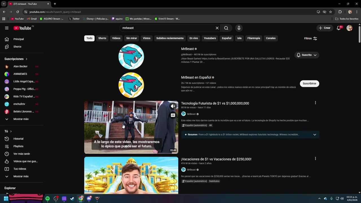Open options menu for Vacaciones de $1 video

pos(315,158)
